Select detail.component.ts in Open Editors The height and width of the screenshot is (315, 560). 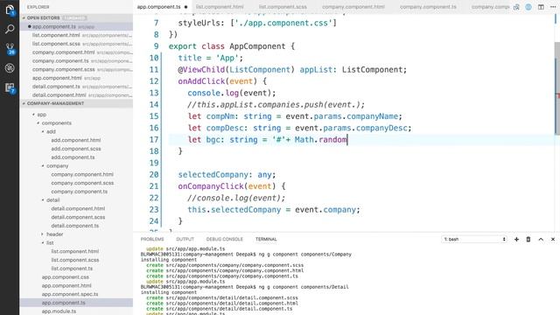pyautogui.click(x=76, y=87)
